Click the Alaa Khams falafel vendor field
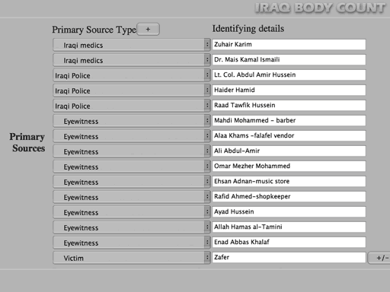 [x=289, y=136]
